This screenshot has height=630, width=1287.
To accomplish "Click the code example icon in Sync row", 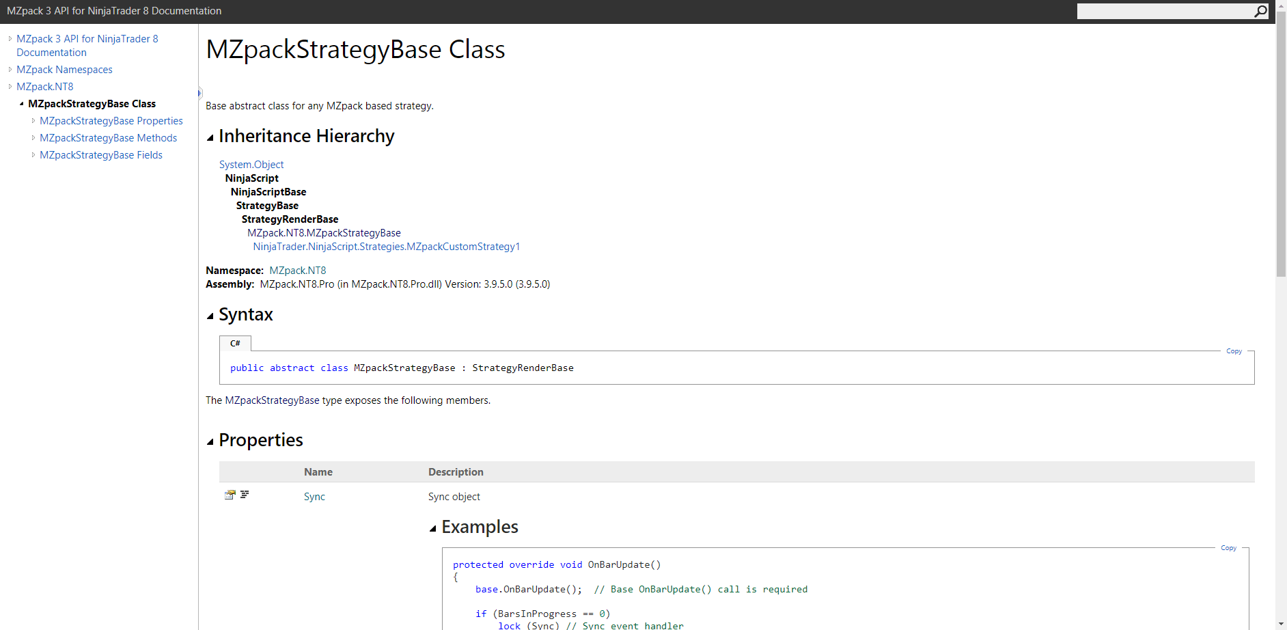I will (x=245, y=494).
